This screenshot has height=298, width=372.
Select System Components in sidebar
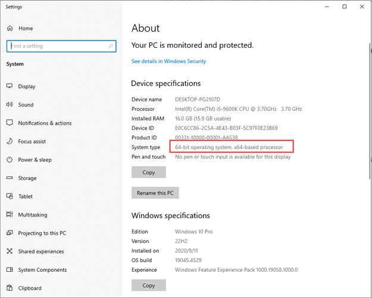click(42, 270)
